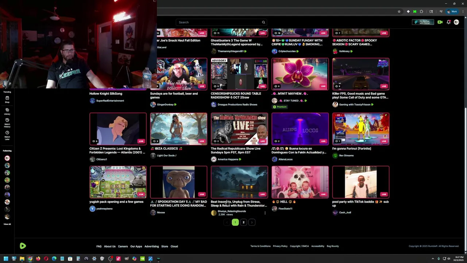Image resolution: width=467 pixels, height=263 pixels.
Task: Click the AliensLocos channel name
Action: click(x=285, y=159)
